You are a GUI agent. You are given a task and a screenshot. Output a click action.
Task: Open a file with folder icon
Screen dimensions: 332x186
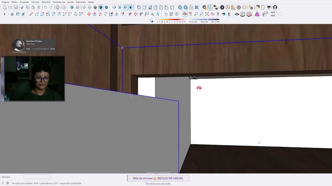tap(10, 7)
